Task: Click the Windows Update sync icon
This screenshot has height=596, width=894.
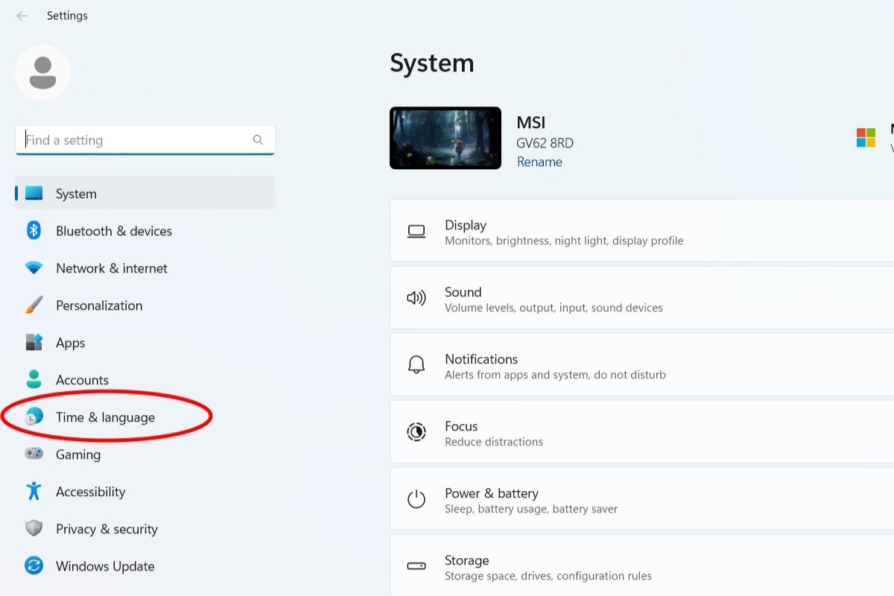Action: (x=34, y=565)
